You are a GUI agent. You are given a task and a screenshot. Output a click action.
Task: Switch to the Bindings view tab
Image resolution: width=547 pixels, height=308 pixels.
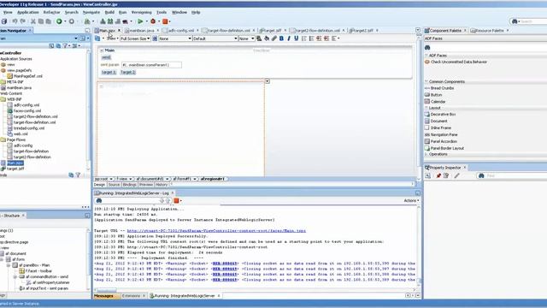pos(129,185)
